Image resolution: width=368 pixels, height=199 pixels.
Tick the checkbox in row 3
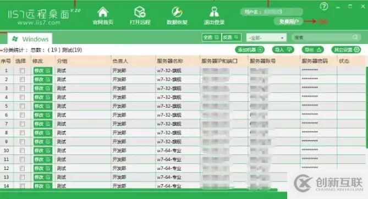click(x=23, y=89)
